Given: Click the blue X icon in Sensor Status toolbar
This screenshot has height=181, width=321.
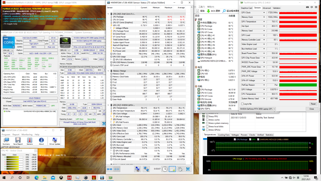Looking at the screenshot, I should (188, 169).
